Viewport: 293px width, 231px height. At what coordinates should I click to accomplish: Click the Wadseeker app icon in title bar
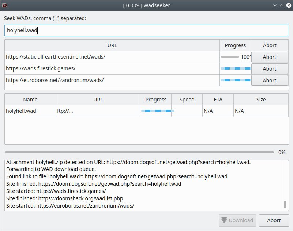4,5
